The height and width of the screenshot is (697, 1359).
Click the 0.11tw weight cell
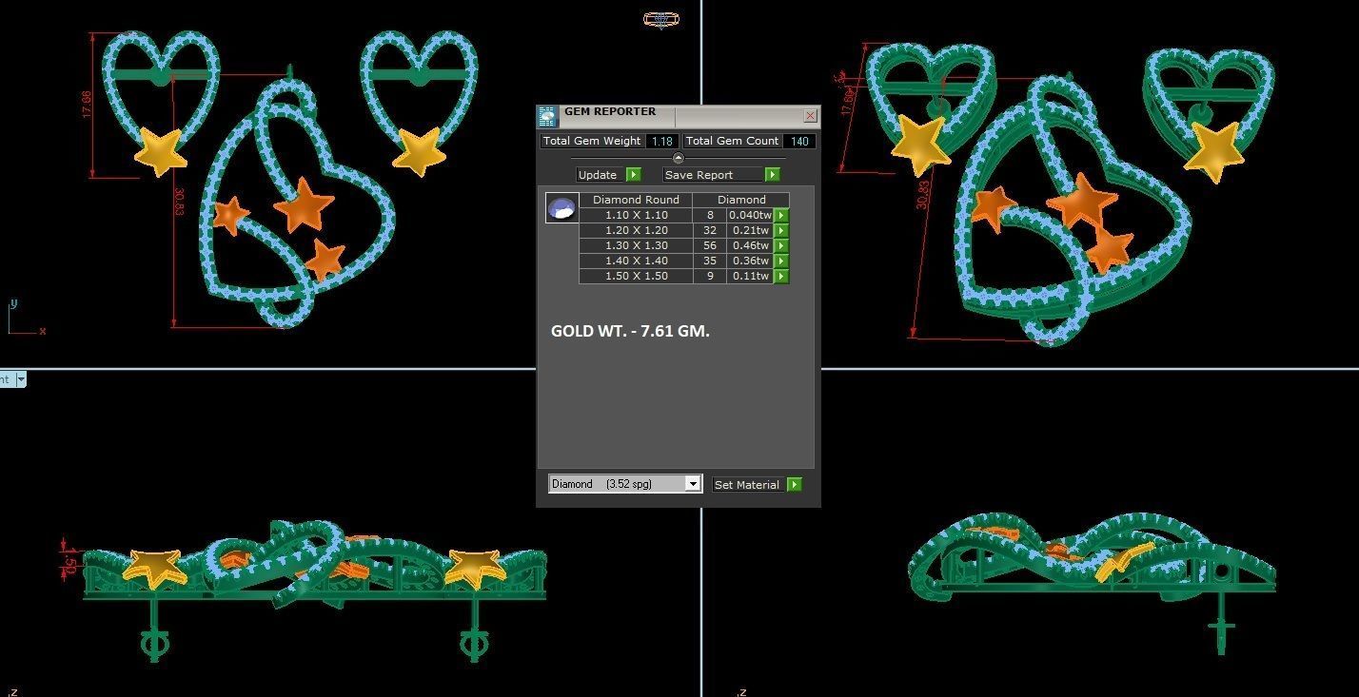(750, 277)
